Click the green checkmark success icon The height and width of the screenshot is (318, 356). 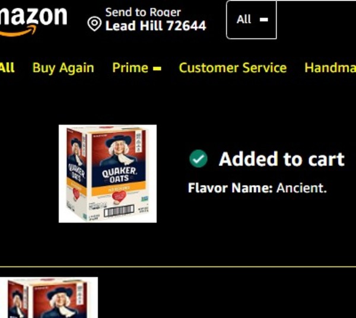pos(198,158)
